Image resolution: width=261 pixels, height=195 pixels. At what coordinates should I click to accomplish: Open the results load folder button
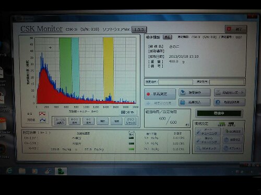pyautogui.click(x=194, y=102)
